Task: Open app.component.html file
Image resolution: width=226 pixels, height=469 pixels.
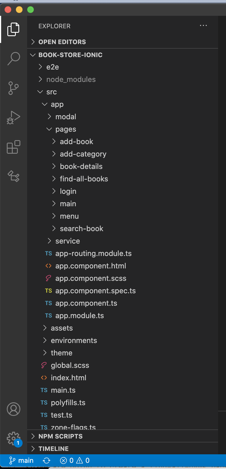Action: coord(90,266)
